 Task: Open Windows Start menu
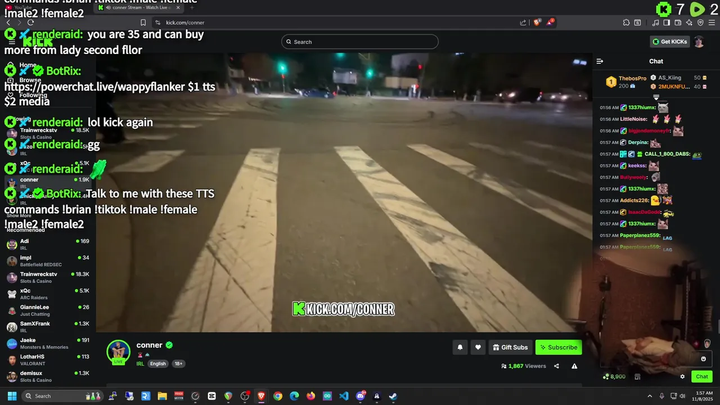click(12, 396)
